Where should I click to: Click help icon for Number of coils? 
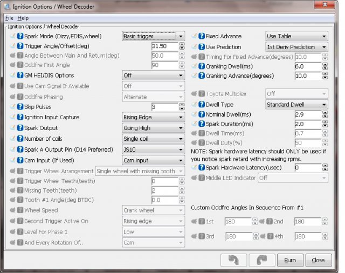tap(20, 139)
